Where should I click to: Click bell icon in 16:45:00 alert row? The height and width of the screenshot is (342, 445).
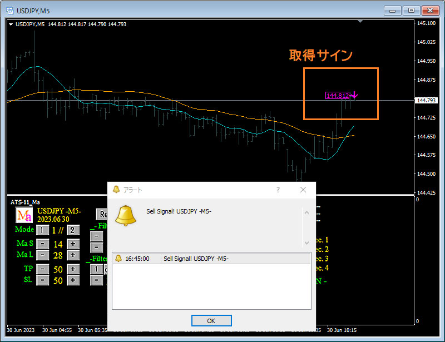point(118,258)
